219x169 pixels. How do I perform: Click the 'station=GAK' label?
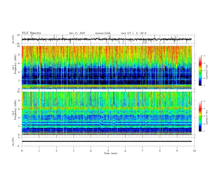[x=103, y=33]
